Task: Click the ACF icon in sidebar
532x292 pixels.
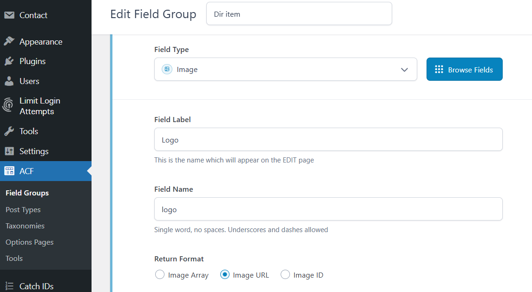Action: click(9, 171)
